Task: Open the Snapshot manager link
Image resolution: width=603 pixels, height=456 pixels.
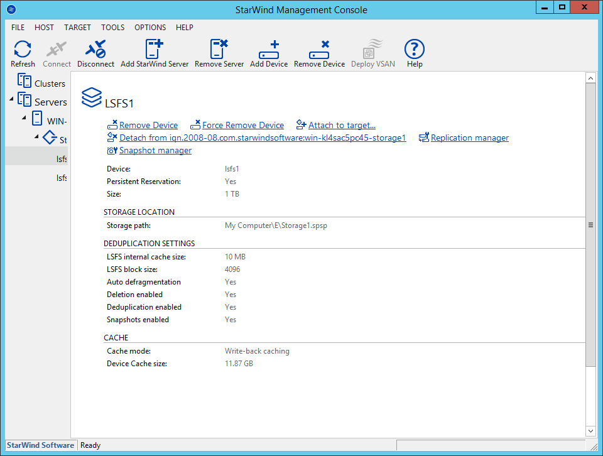Action: (155, 150)
